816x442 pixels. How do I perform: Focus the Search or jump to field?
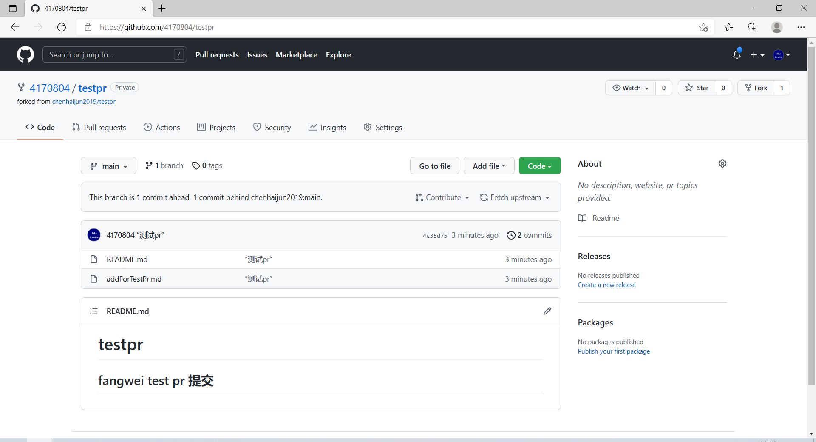point(114,54)
